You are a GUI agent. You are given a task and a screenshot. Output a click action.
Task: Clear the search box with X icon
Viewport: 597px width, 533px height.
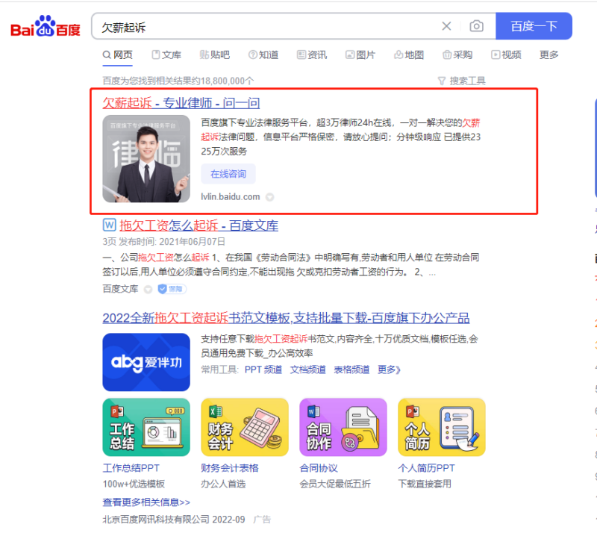tap(446, 26)
